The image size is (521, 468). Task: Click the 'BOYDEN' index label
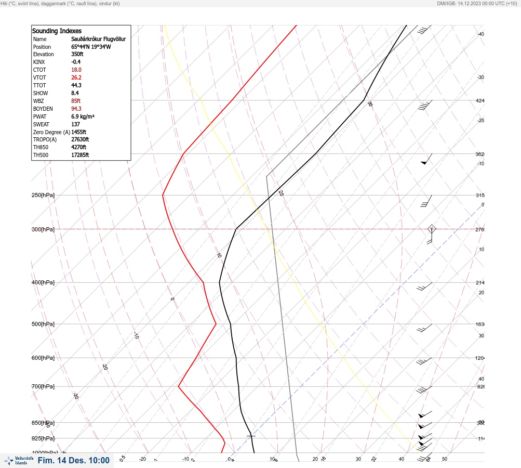click(43, 109)
